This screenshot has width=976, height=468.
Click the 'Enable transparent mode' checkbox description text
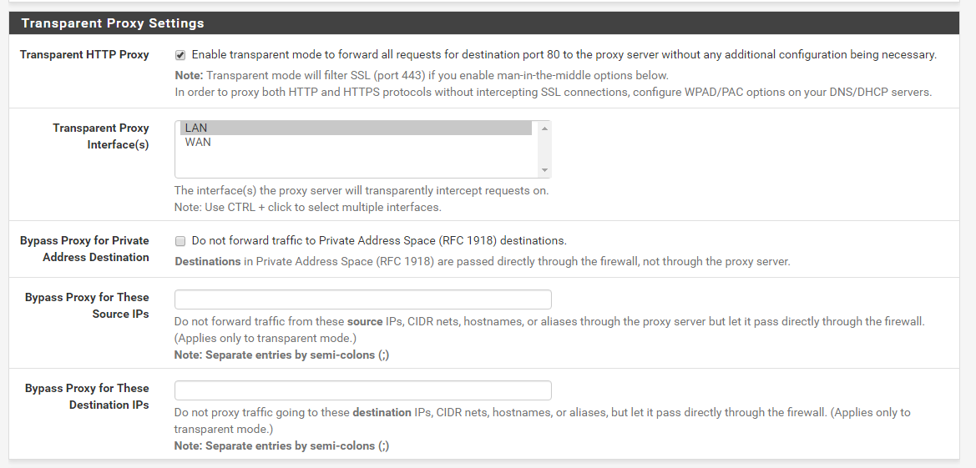click(564, 55)
